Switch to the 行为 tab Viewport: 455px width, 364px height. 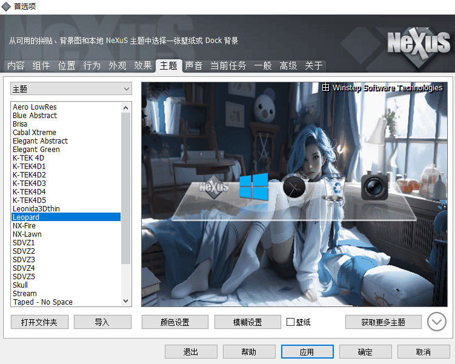[x=91, y=65]
